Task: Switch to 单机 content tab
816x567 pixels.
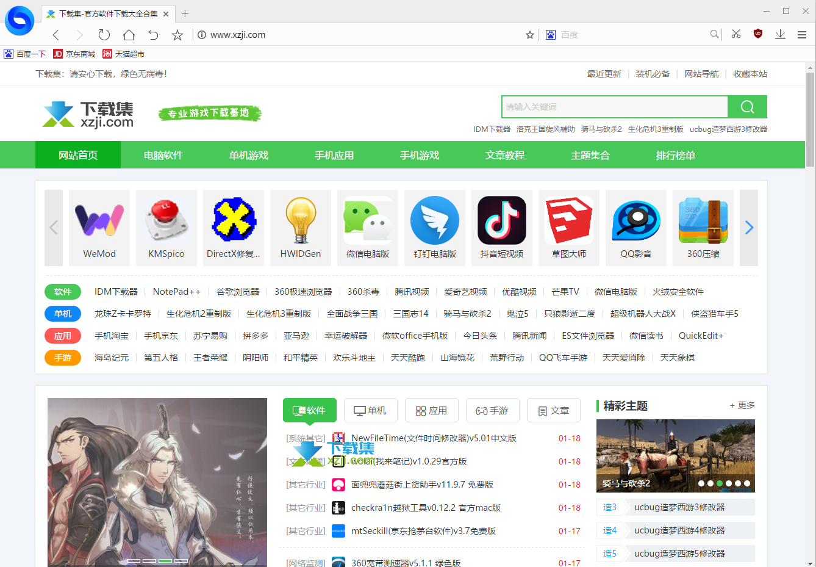Action: (371, 410)
